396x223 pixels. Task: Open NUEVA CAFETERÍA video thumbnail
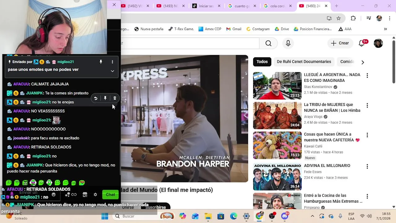(277, 145)
